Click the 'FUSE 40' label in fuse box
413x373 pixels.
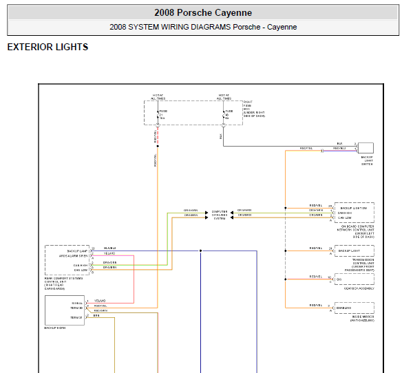(229, 115)
